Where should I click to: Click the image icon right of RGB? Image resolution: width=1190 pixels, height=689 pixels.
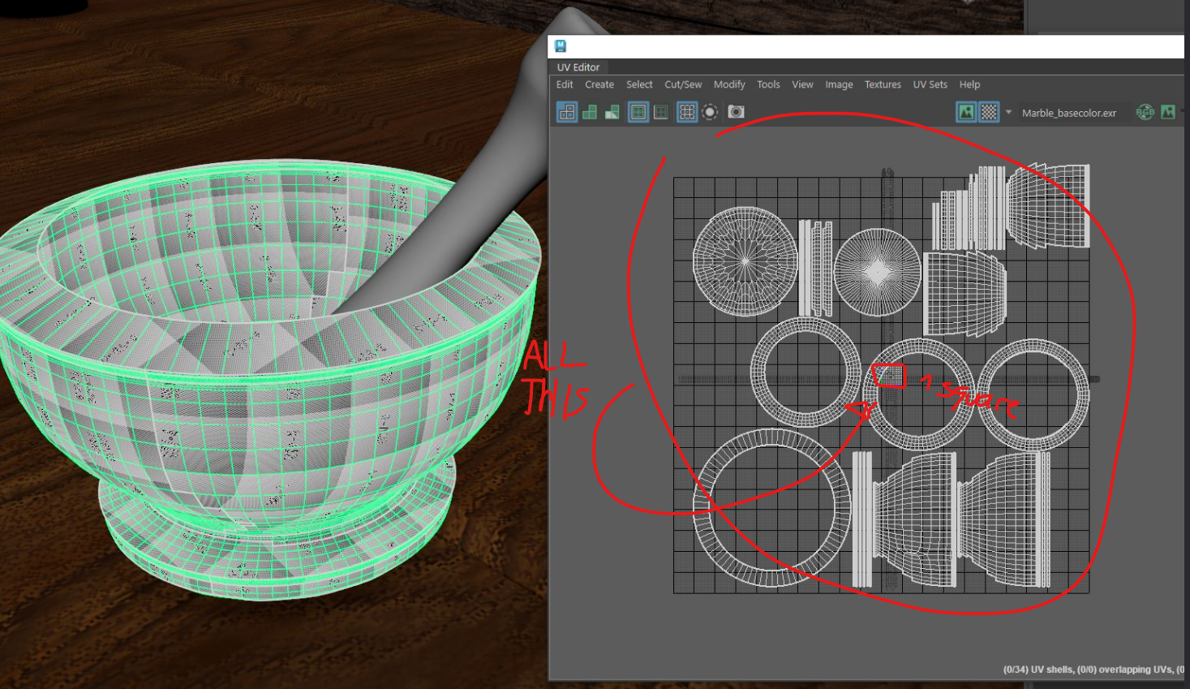pos(1168,112)
